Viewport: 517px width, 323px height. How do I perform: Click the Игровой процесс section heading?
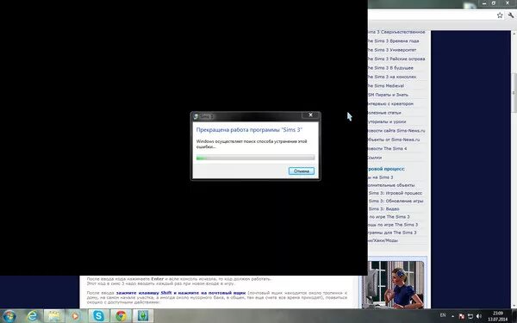386,169
